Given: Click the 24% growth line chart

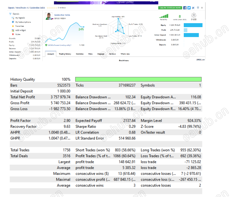Looking at the screenshot, I should point(65,33).
